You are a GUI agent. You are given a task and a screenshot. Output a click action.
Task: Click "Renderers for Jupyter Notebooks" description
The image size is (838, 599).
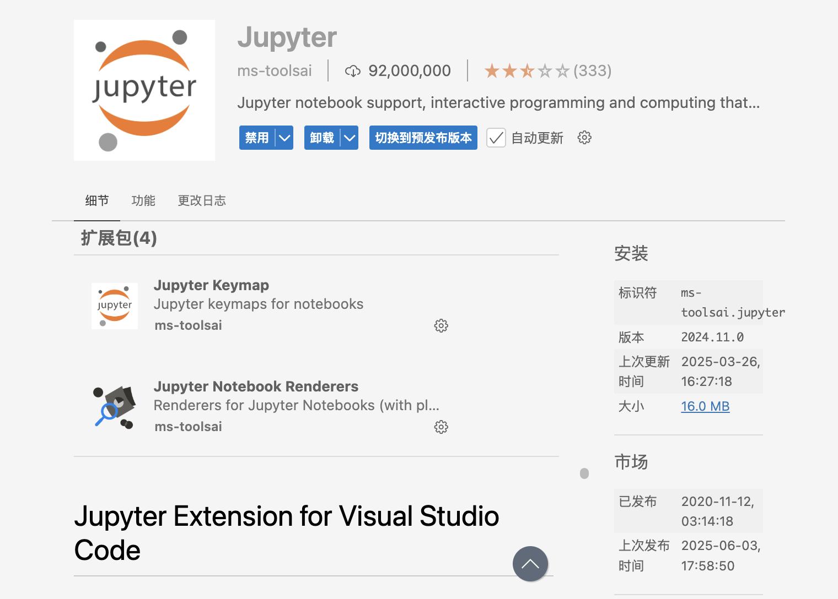coord(297,405)
